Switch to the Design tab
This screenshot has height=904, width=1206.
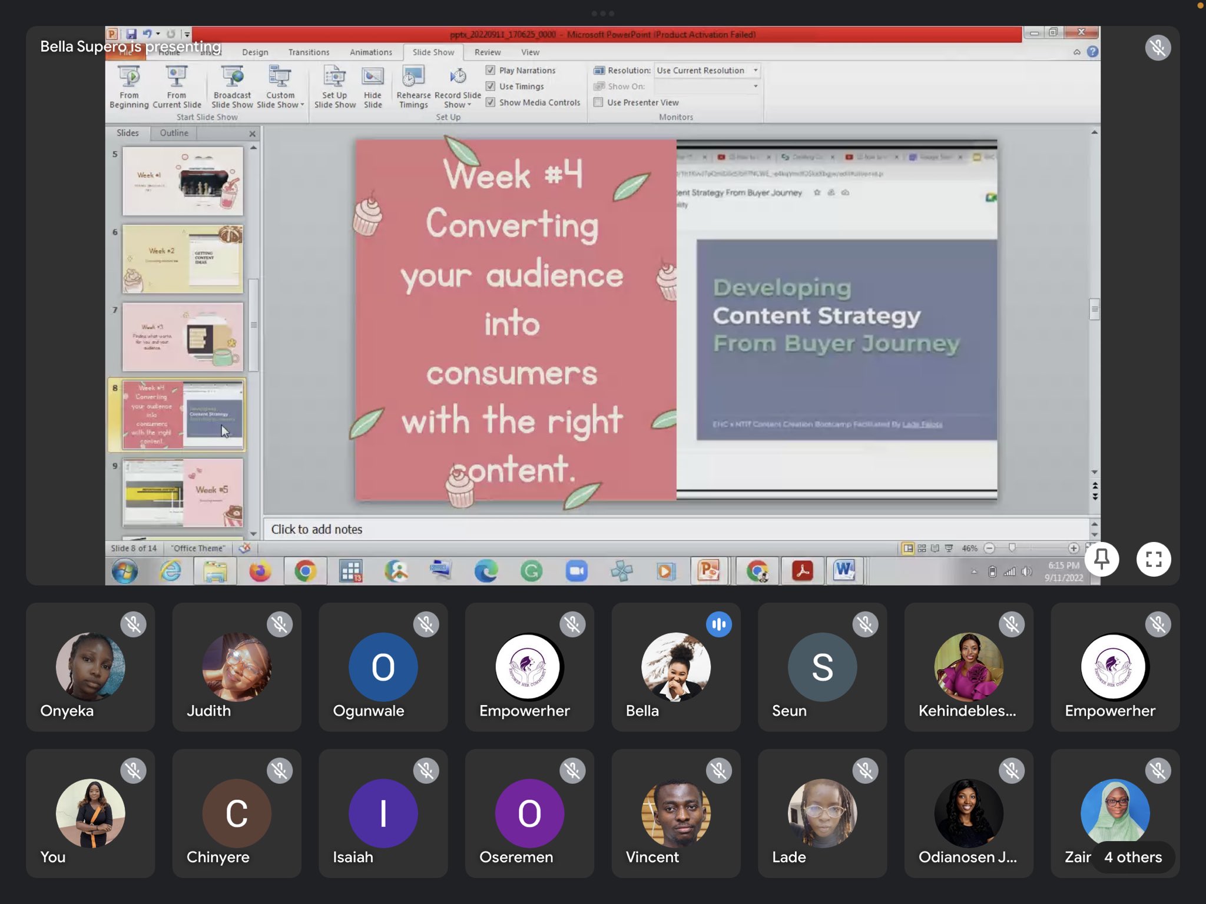[x=255, y=52]
